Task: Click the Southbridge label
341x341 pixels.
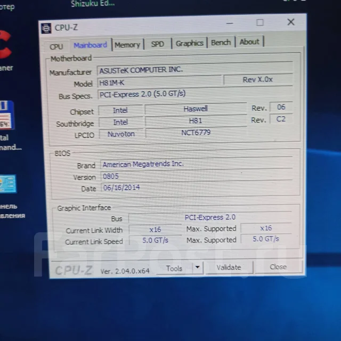Action: pos(75,124)
